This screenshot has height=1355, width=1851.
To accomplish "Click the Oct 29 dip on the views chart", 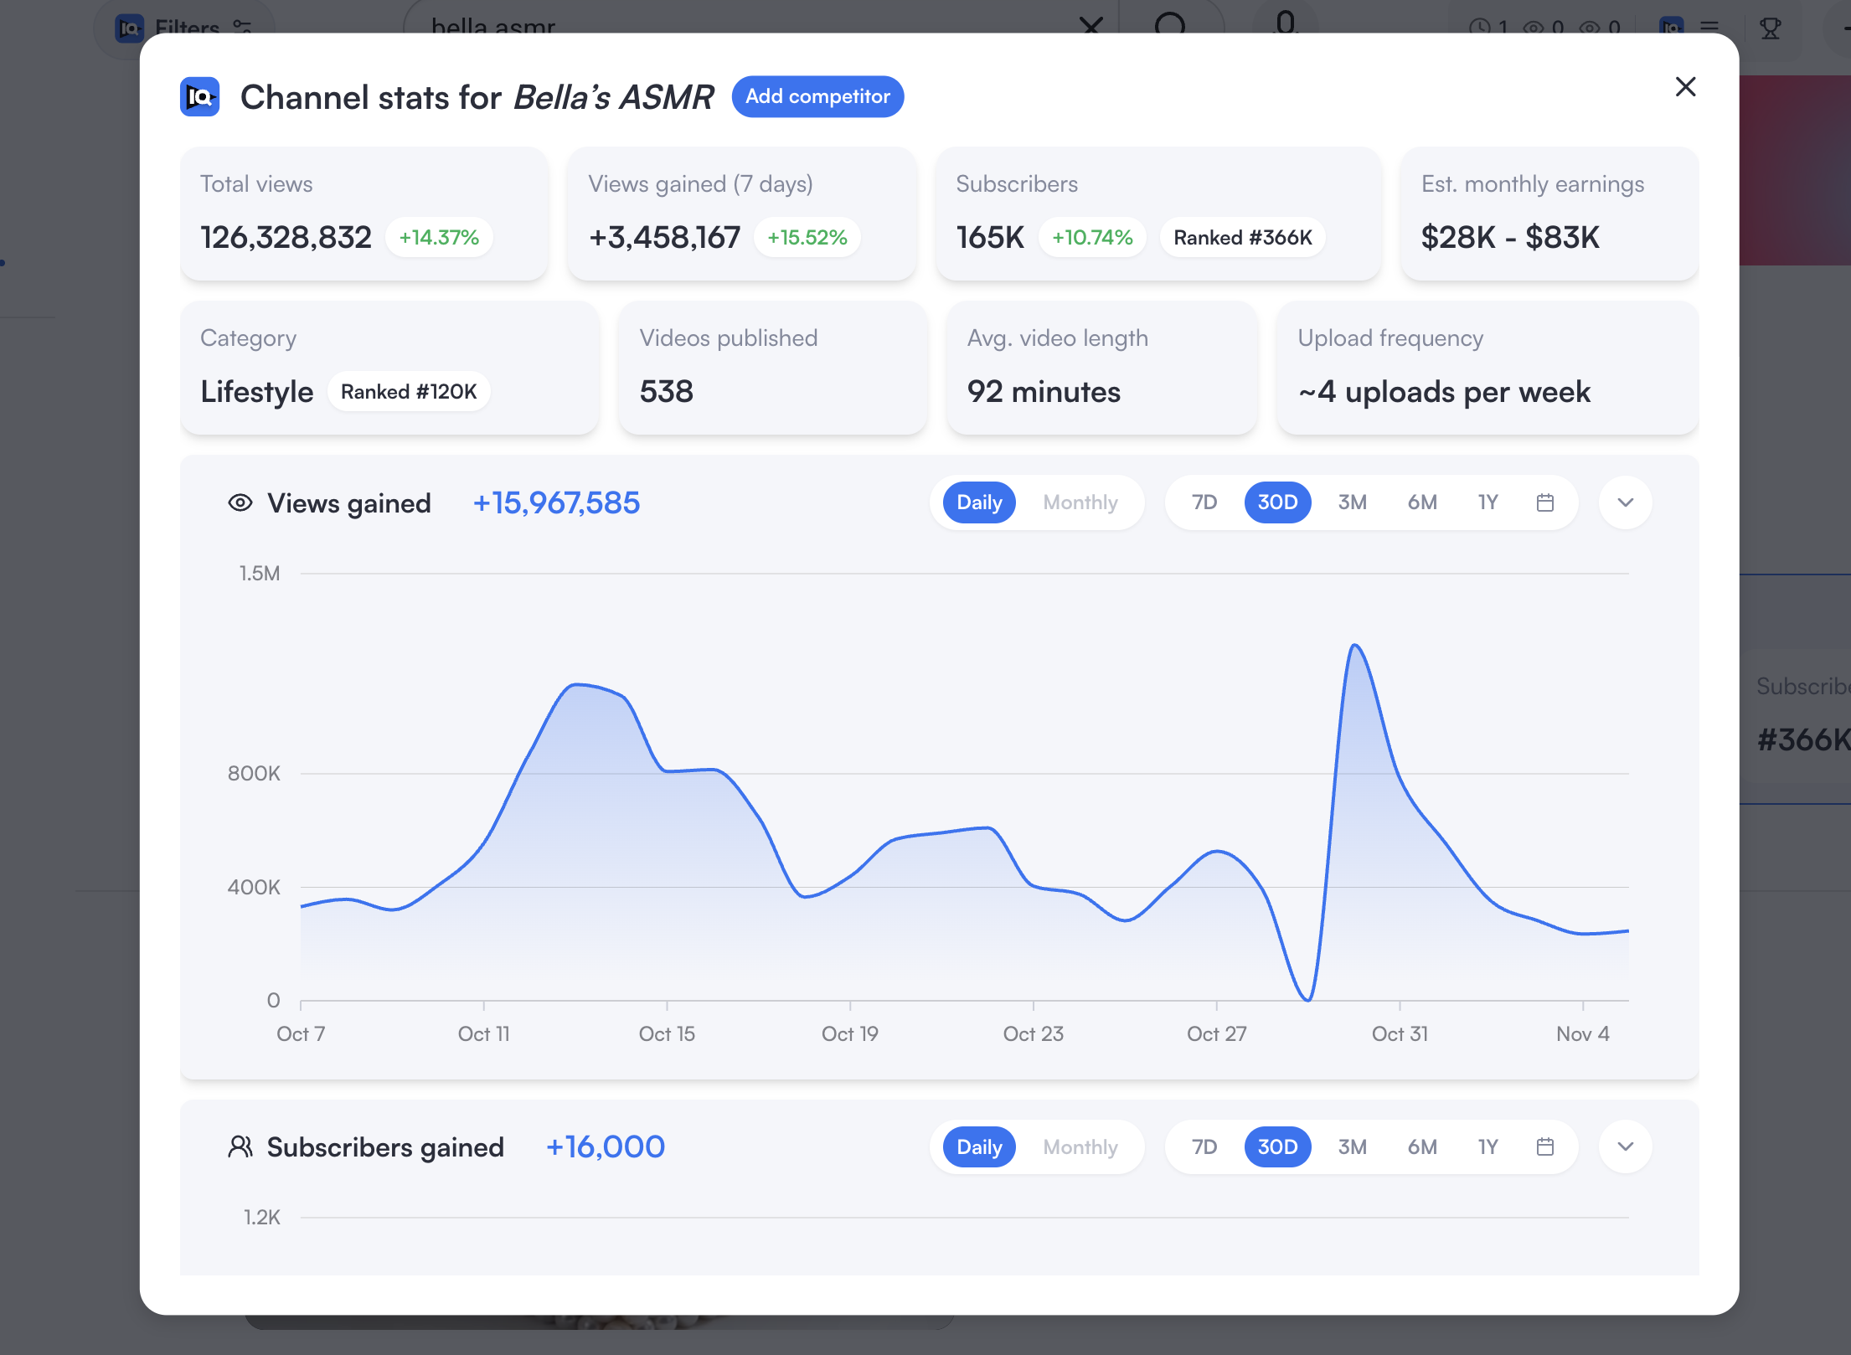I will tap(1308, 997).
